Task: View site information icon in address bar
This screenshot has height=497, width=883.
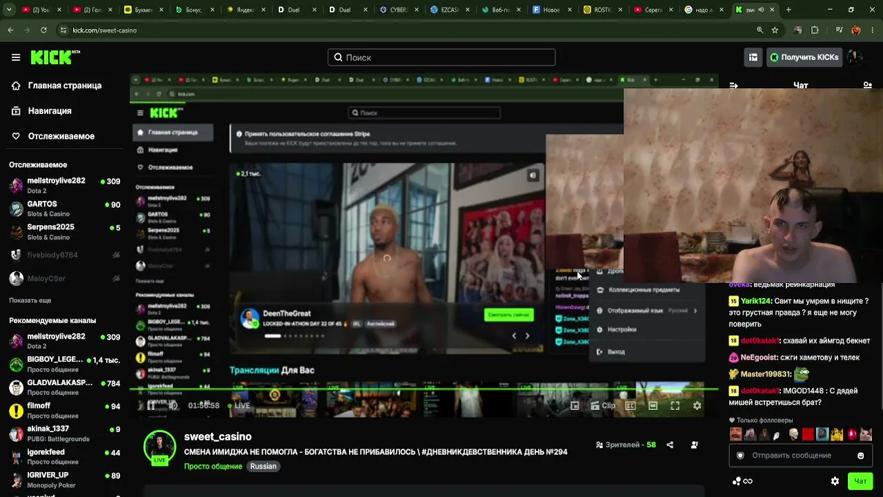Action: point(63,30)
